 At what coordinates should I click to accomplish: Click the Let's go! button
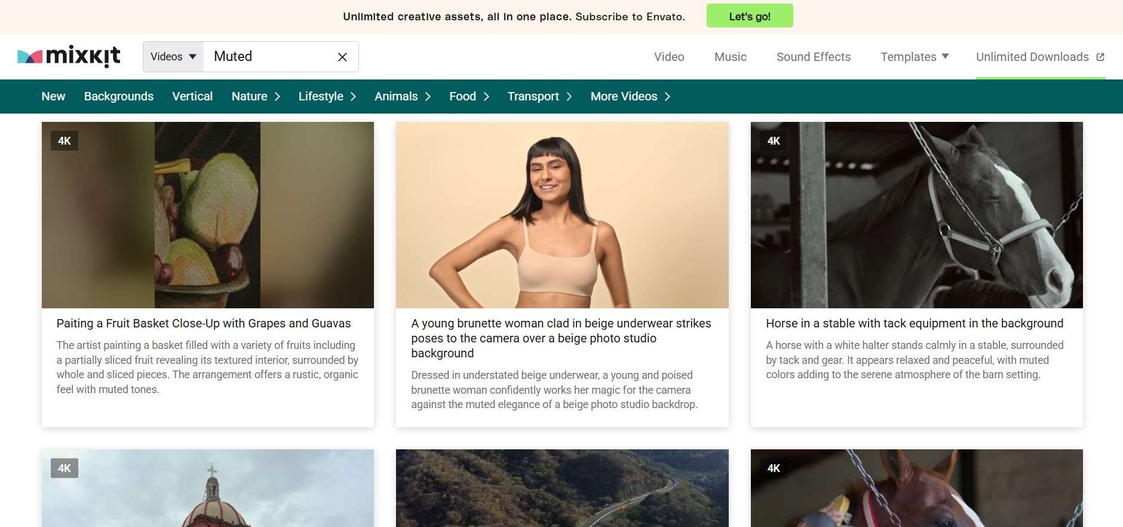750,16
